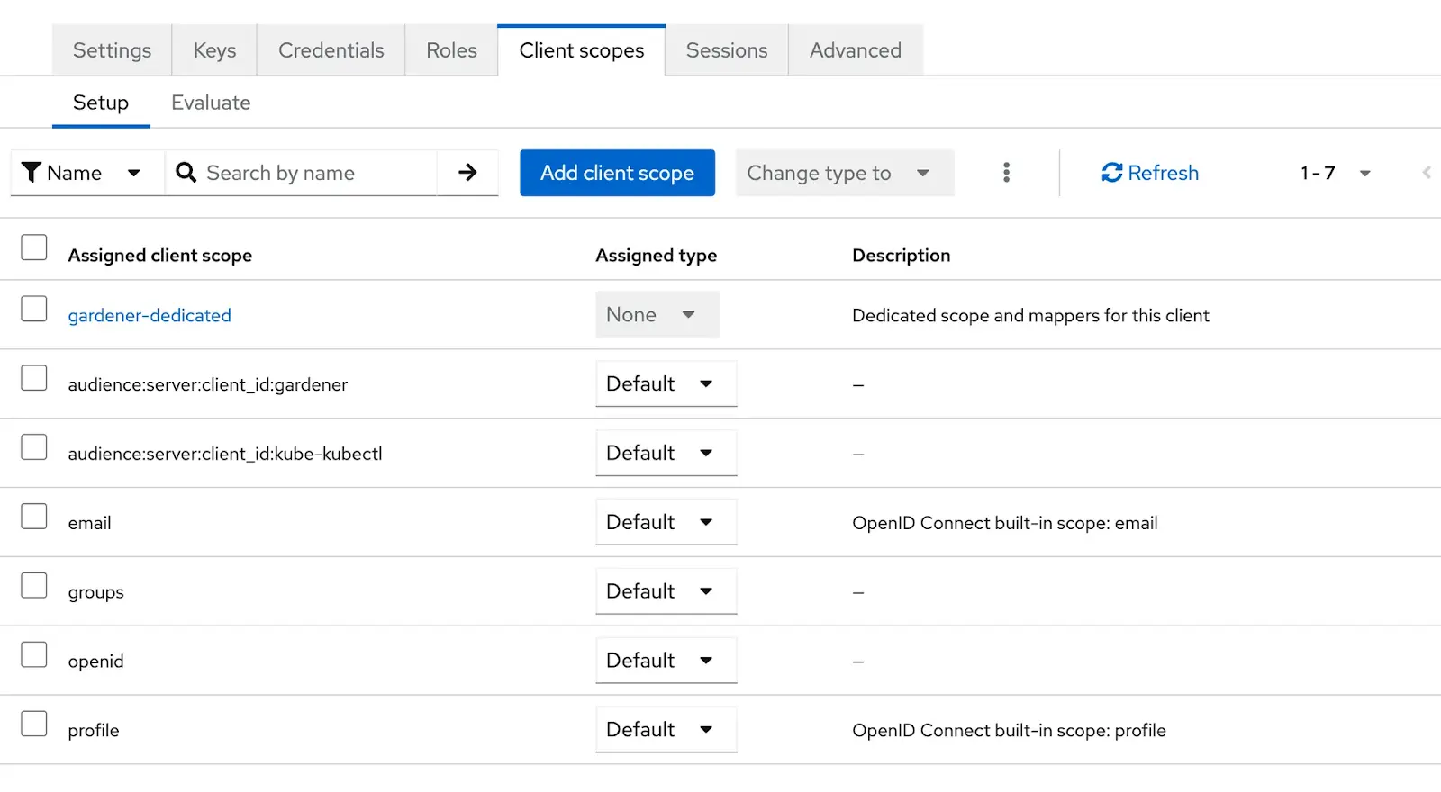Viewport: 1441px width, 792px height.
Task: Click the groups scope name
Action: click(x=96, y=592)
